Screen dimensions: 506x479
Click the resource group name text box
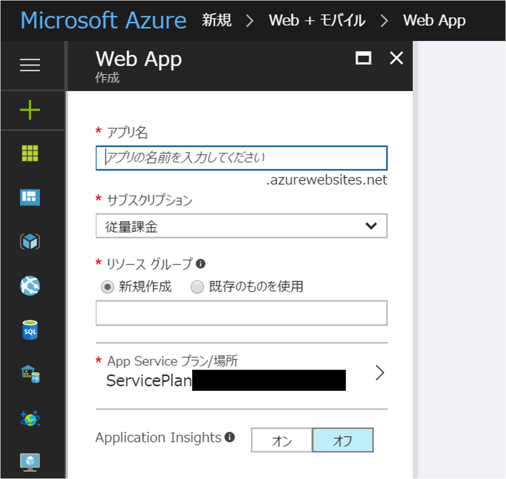click(241, 313)
